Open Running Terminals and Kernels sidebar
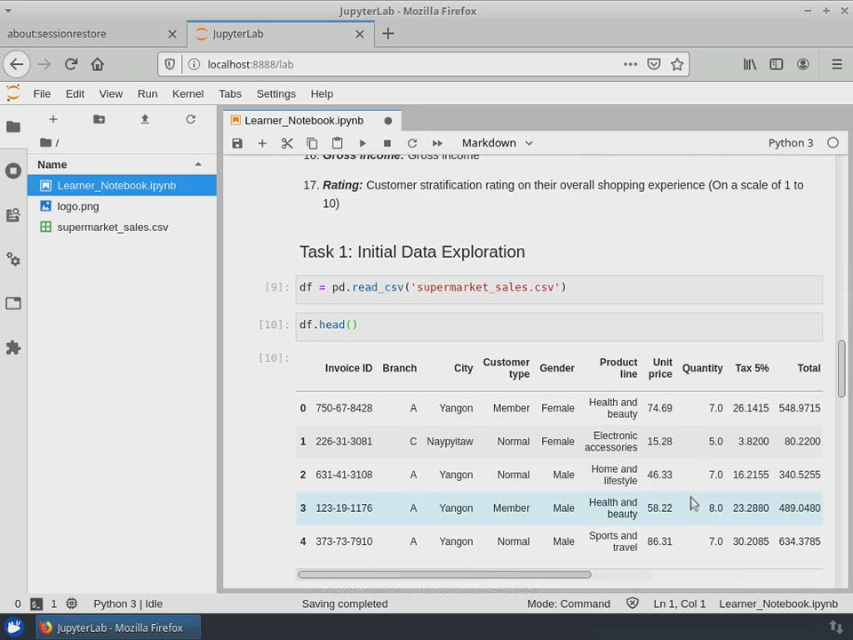Viewport: 853px width, 640px height. click(x=13, y=171)
